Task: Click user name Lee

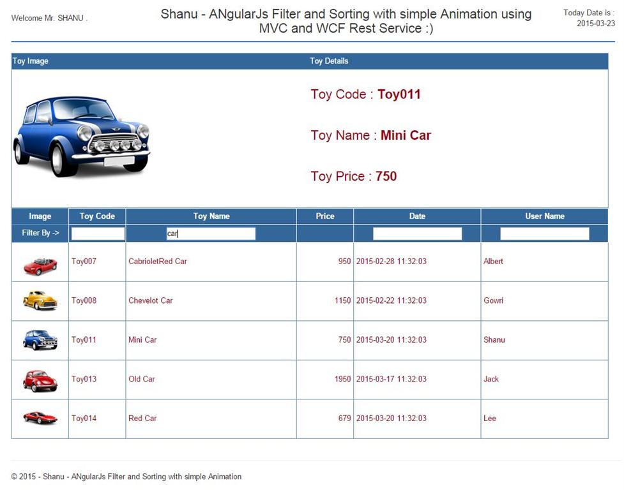Action: tap(489, 418)
